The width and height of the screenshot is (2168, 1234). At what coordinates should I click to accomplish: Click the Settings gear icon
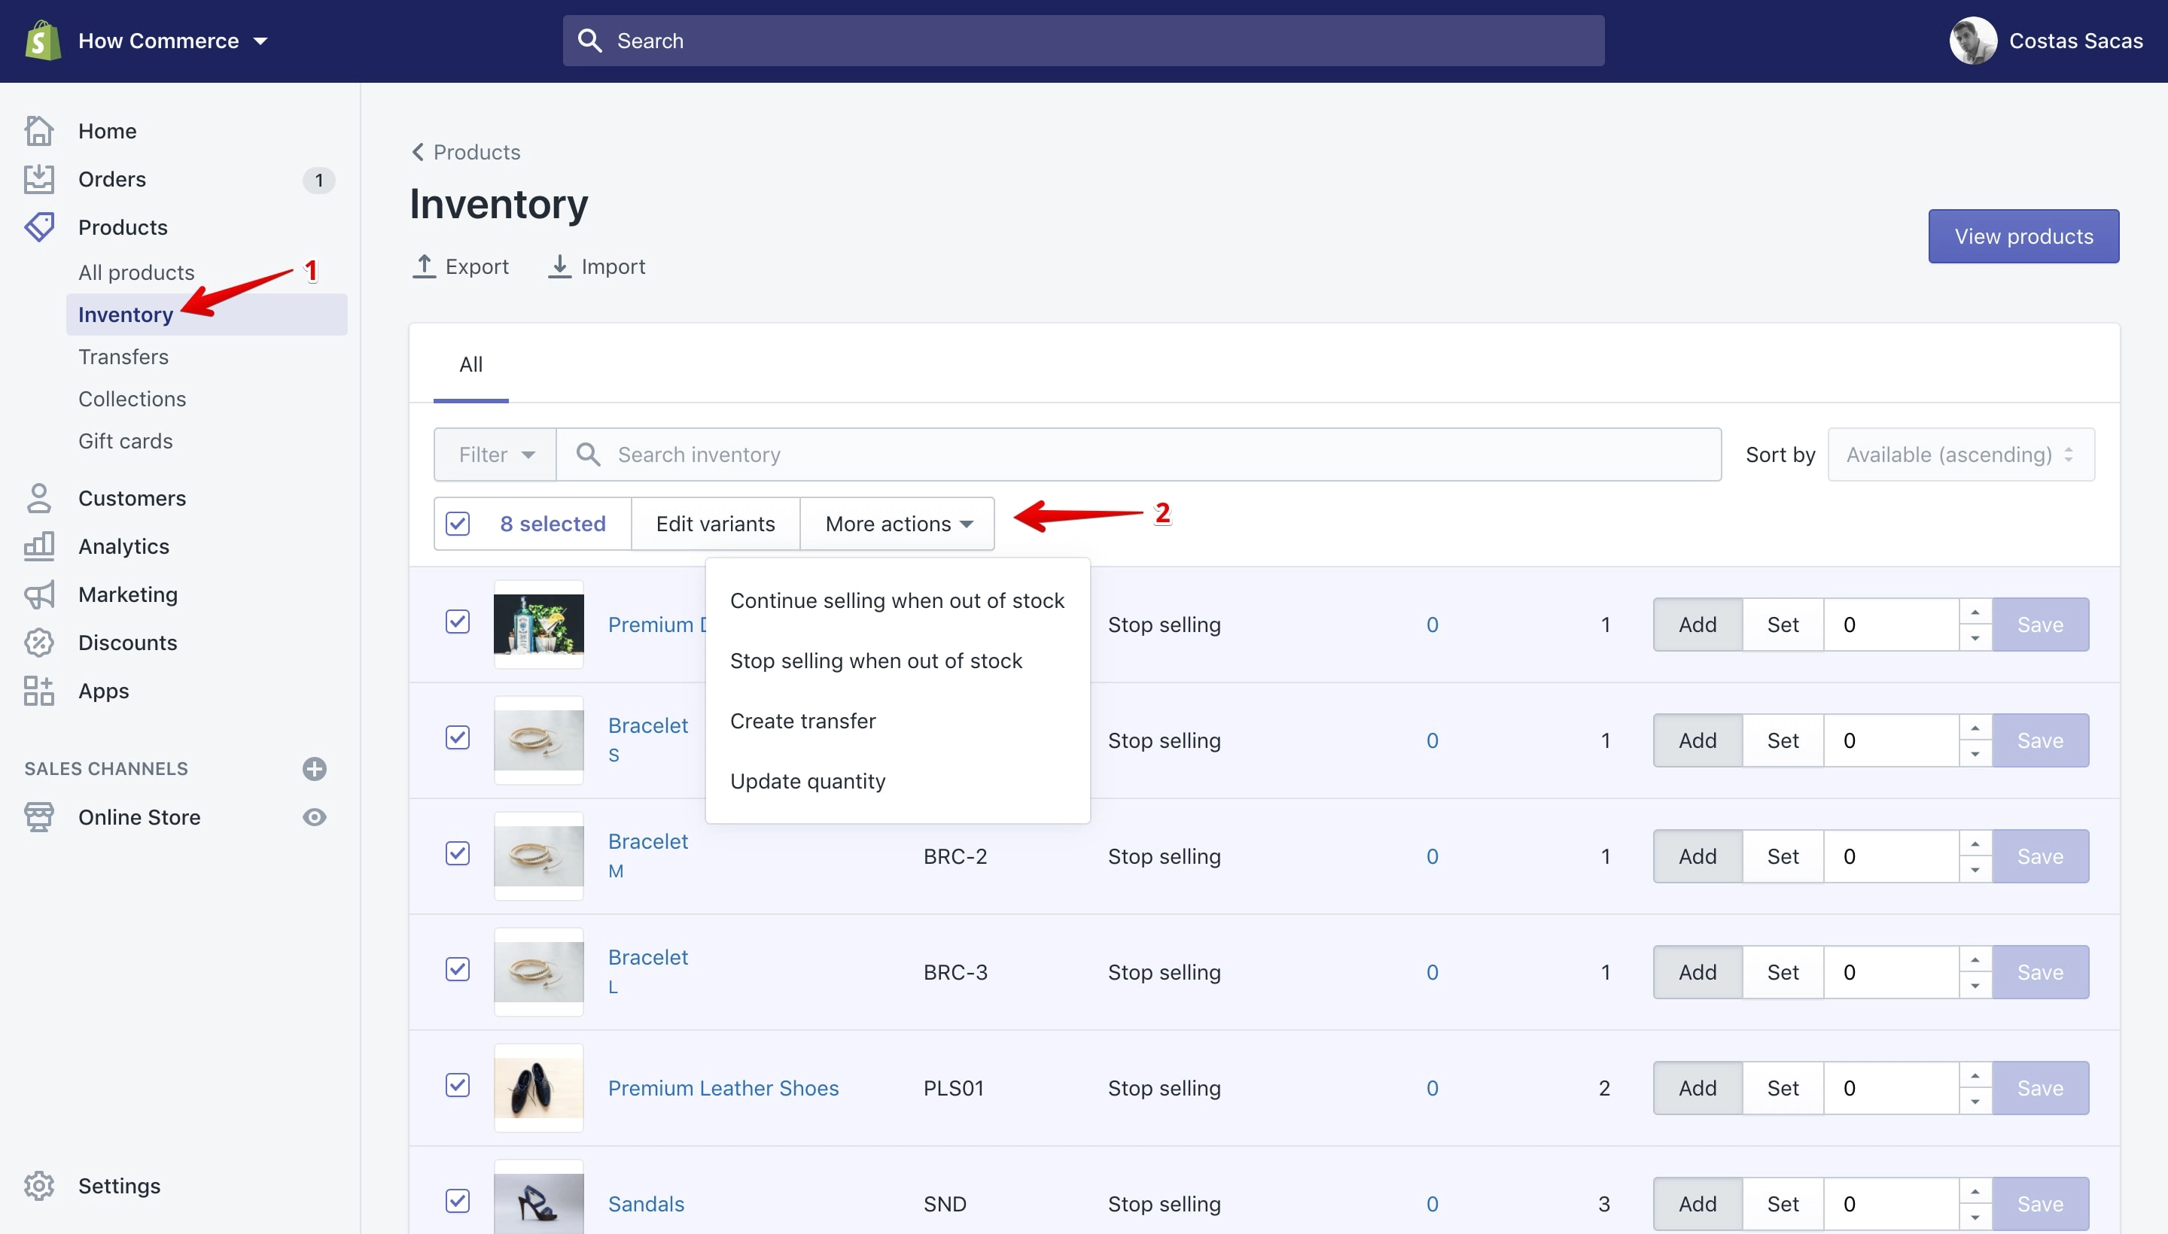[39, 1186]
